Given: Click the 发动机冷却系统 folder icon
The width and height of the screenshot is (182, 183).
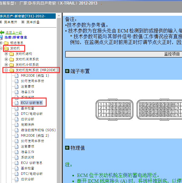Looking at the screenshot, I should click(x=12, y=65).
